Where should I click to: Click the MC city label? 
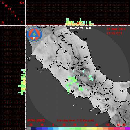(83, 47)
